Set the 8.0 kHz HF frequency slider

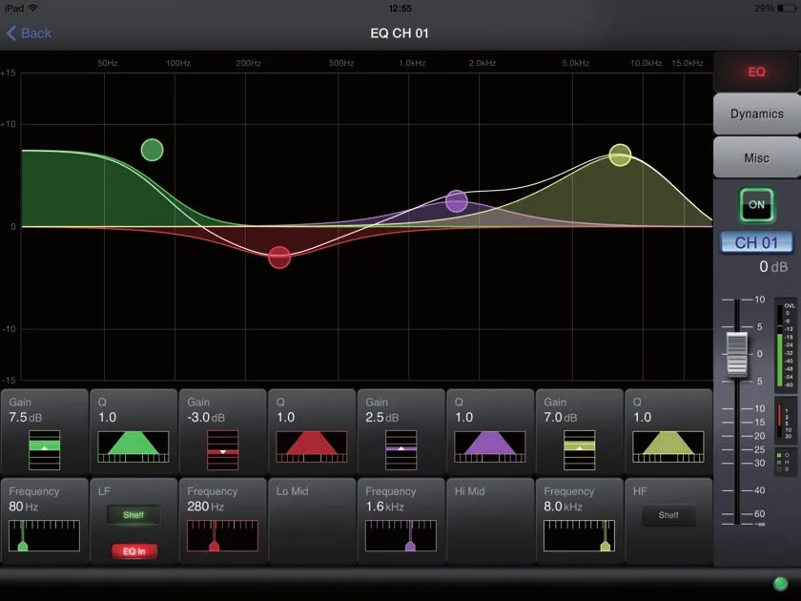[x=580, y=535]
